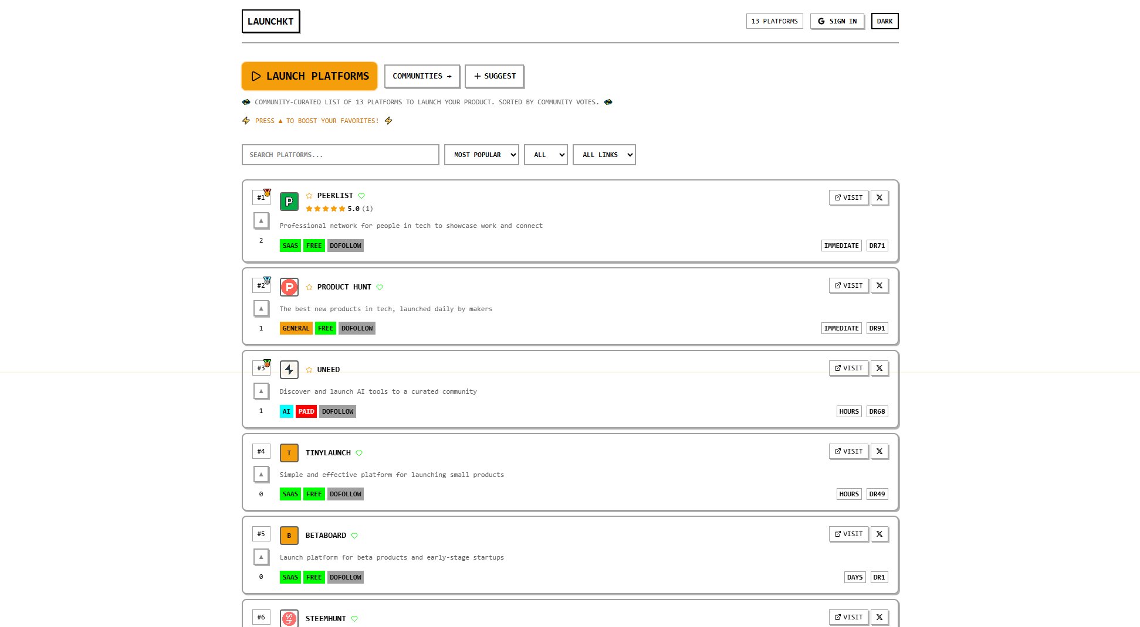This screenshot has width=1140, height=627.
Task: Visit TinyLaunch website
Action: click(x=848, y=451)
